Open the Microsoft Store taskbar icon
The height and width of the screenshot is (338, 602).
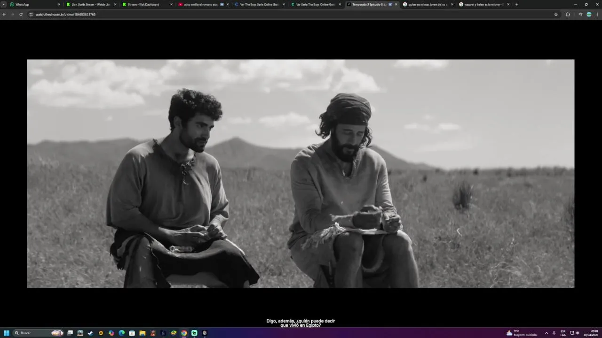[x=132, y=333]
